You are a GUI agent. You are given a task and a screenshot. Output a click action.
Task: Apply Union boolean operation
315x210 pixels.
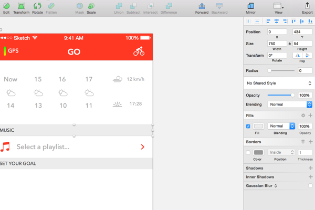119,8
